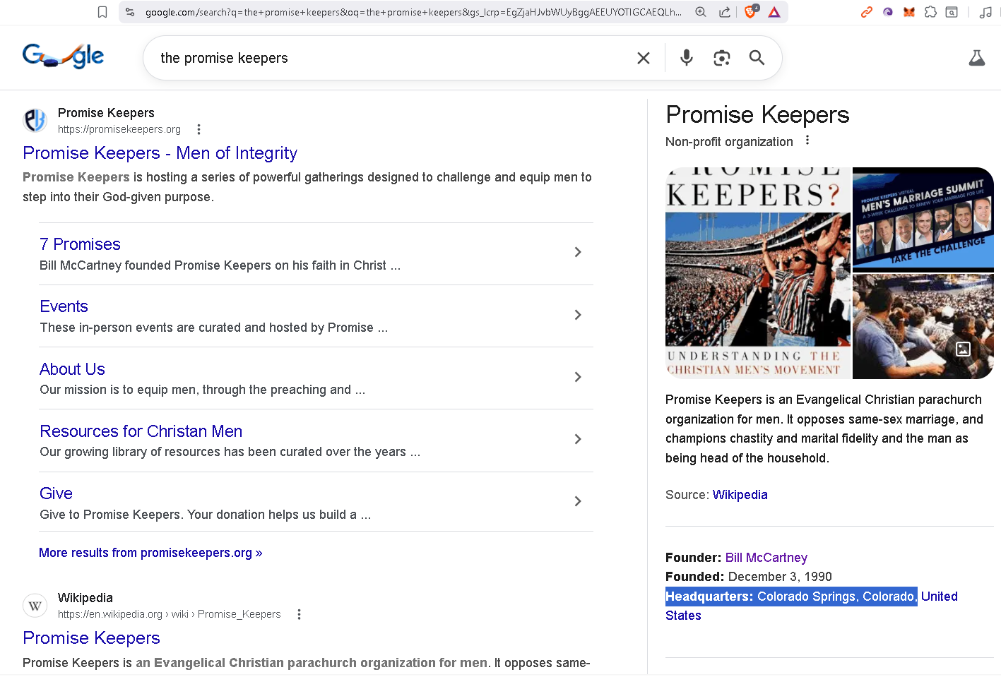The image size is (1001, 677).
Task: Open the Events sitelink
Action: 64,306
